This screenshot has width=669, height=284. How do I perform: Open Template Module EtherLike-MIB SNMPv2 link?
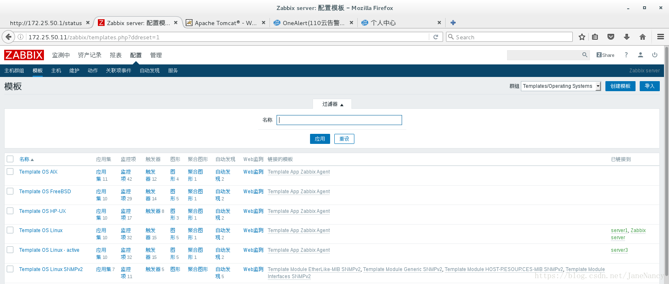tap(314, 269)
